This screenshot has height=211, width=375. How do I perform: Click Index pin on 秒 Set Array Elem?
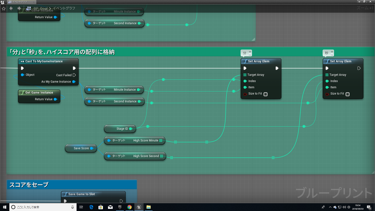(327, 81)
